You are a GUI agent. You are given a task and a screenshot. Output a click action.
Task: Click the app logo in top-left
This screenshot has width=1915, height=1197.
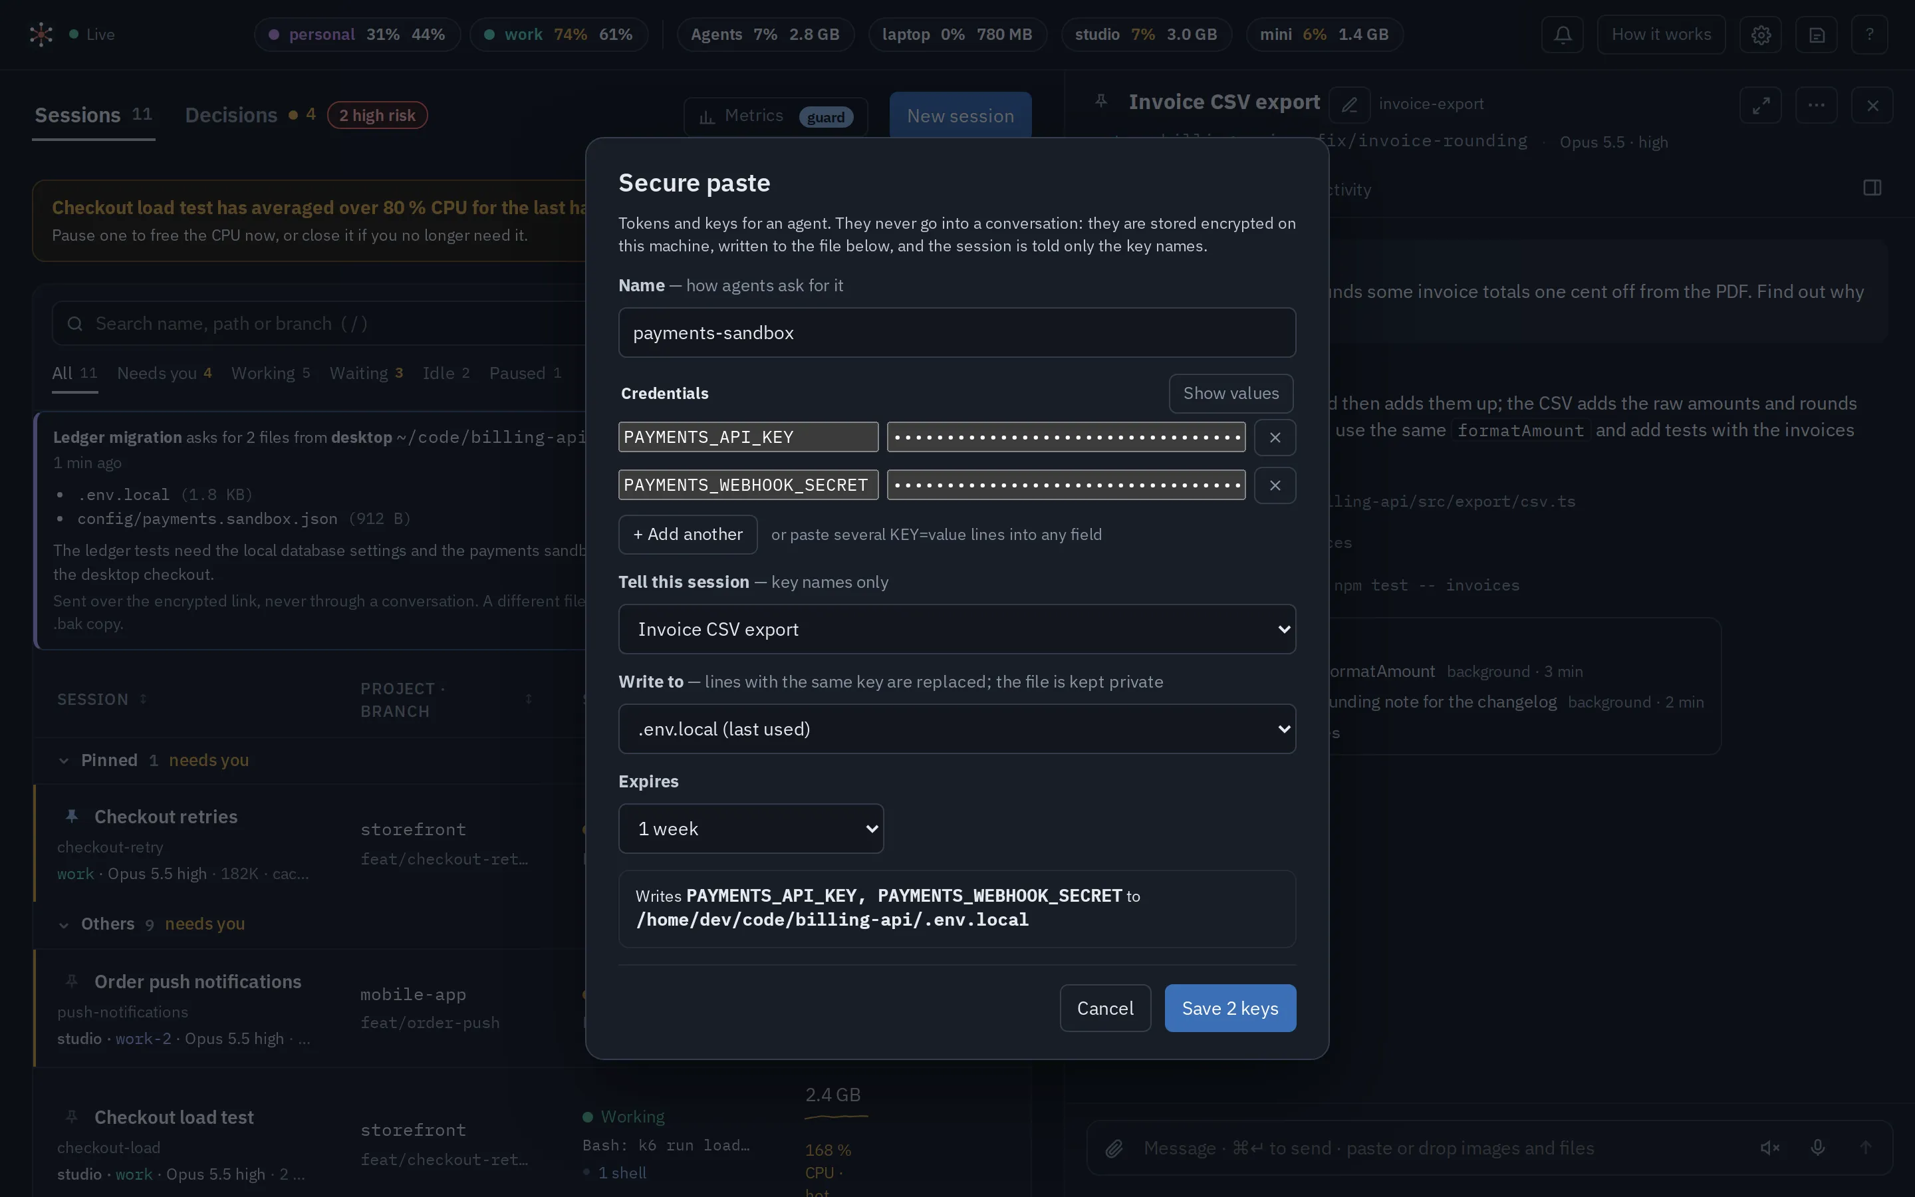tap(41, 35)
